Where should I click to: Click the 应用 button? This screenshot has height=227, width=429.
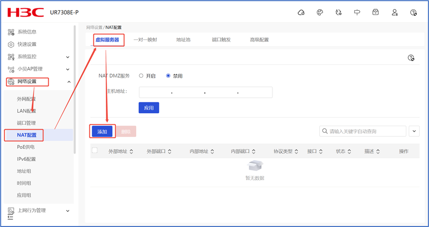coord(149,108)
